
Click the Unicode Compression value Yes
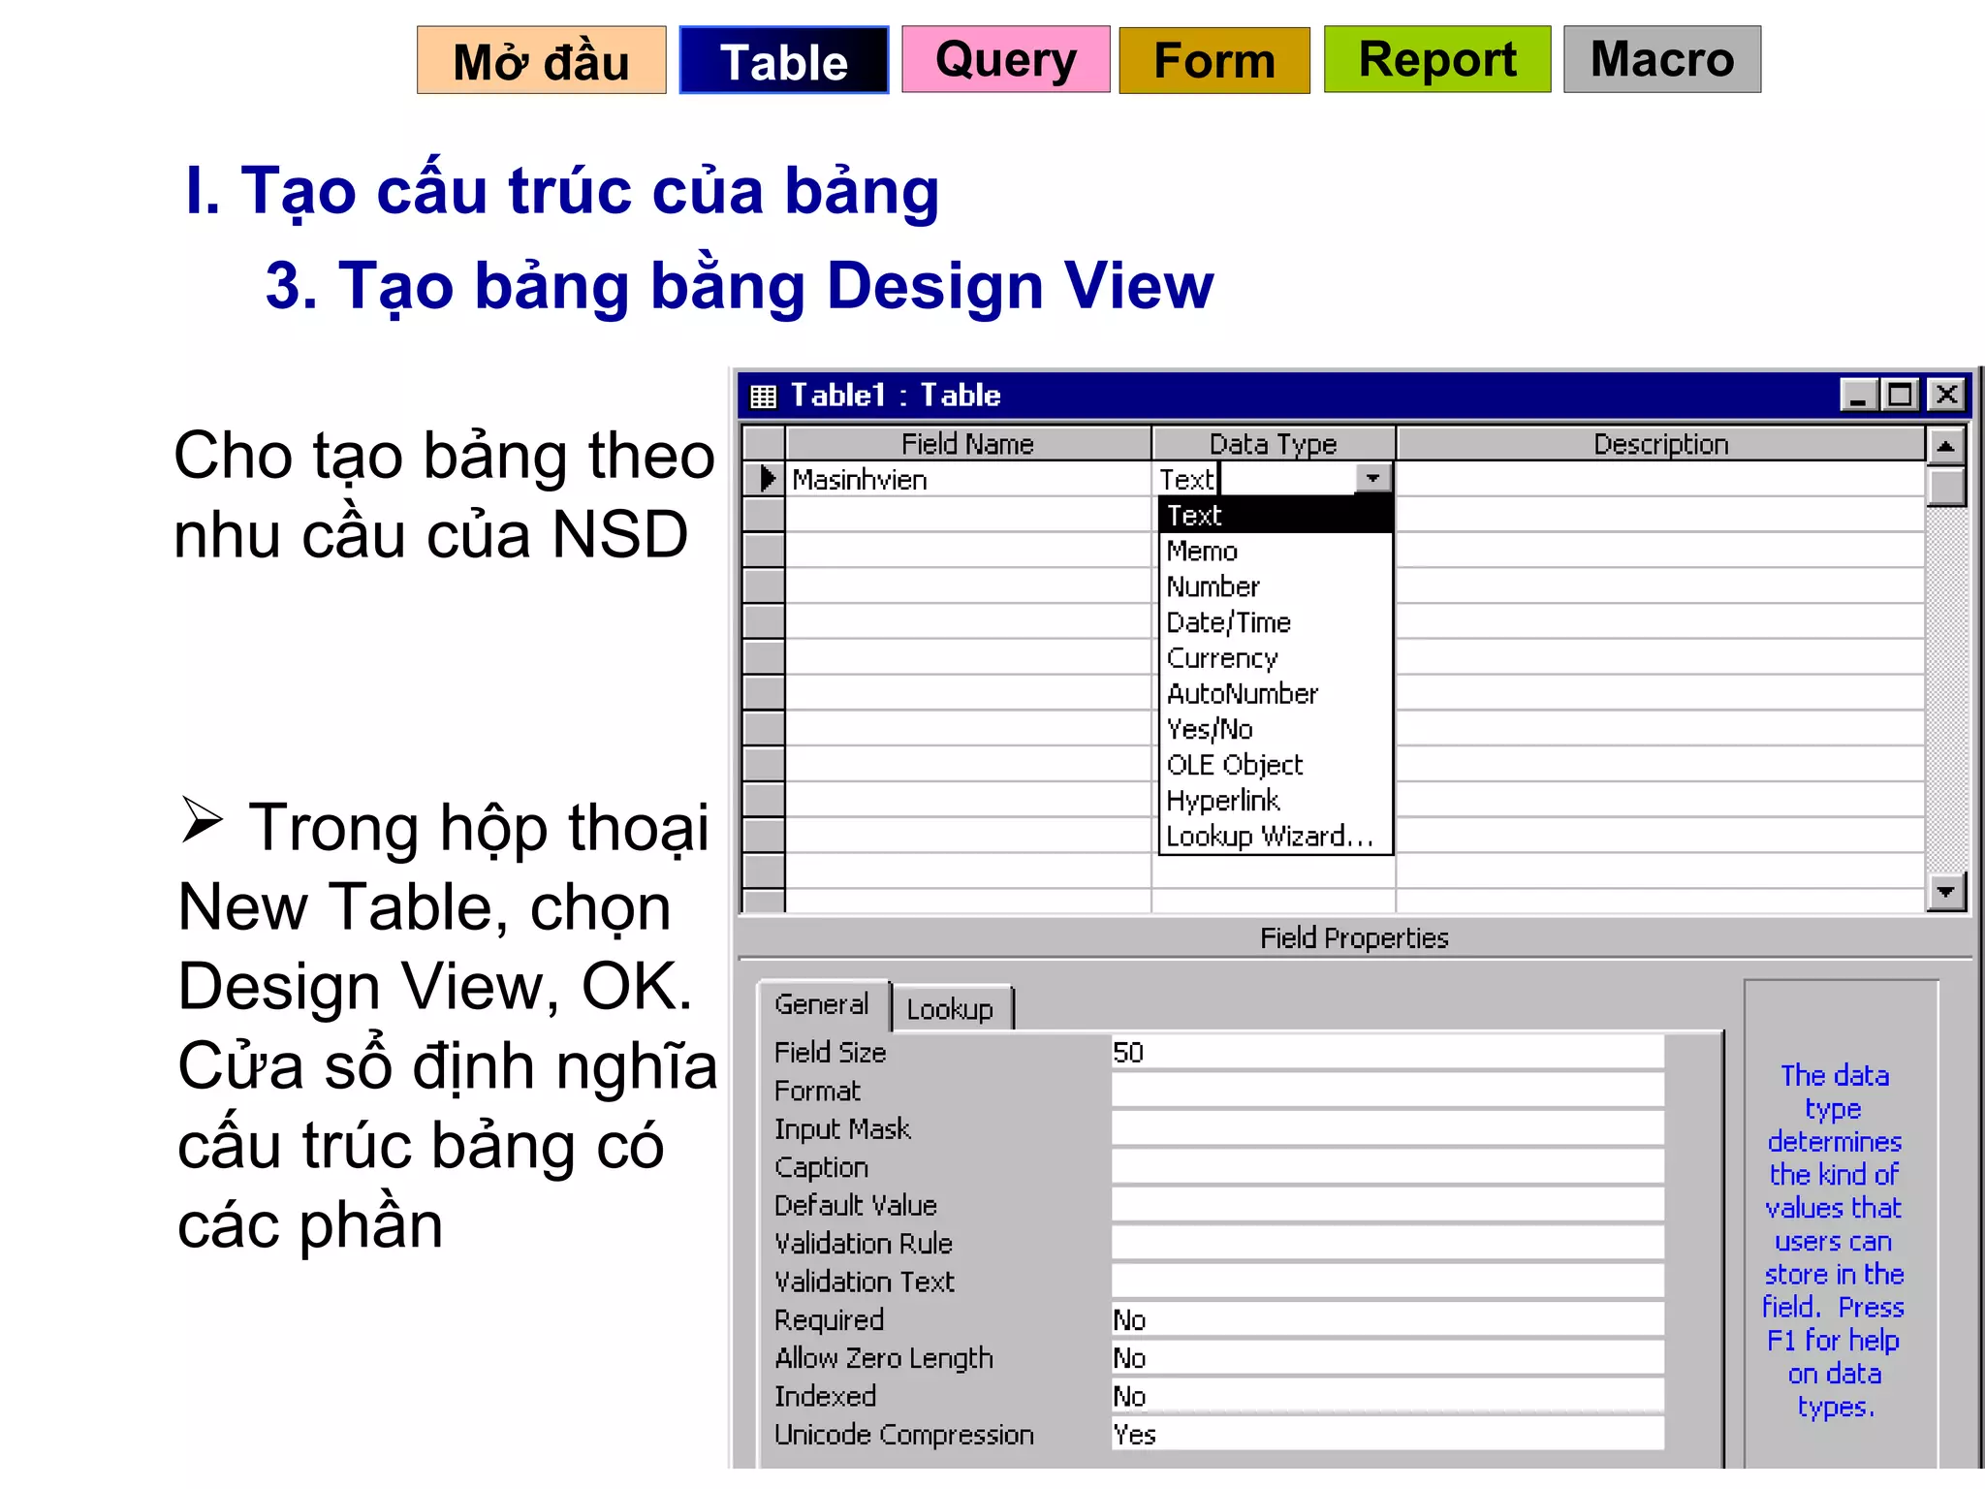pyautogui.click(x=1387, y=1435)
